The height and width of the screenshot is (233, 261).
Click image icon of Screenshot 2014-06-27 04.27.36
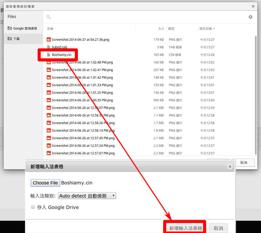pos(49,40)
